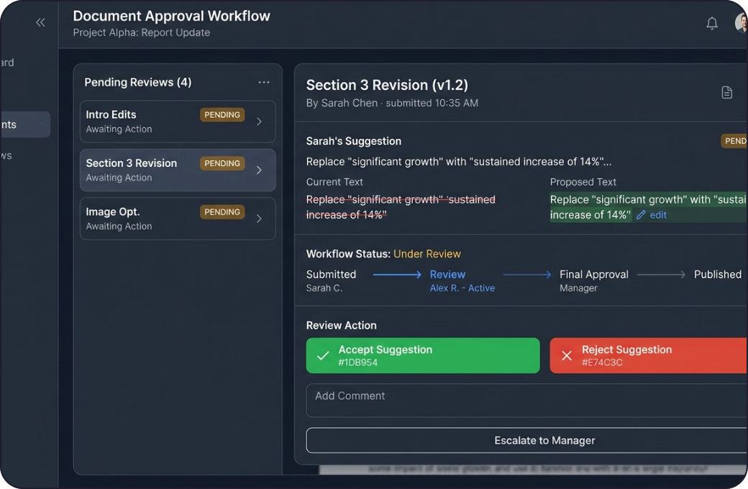Select the active Review stage link

coord(448,274)
